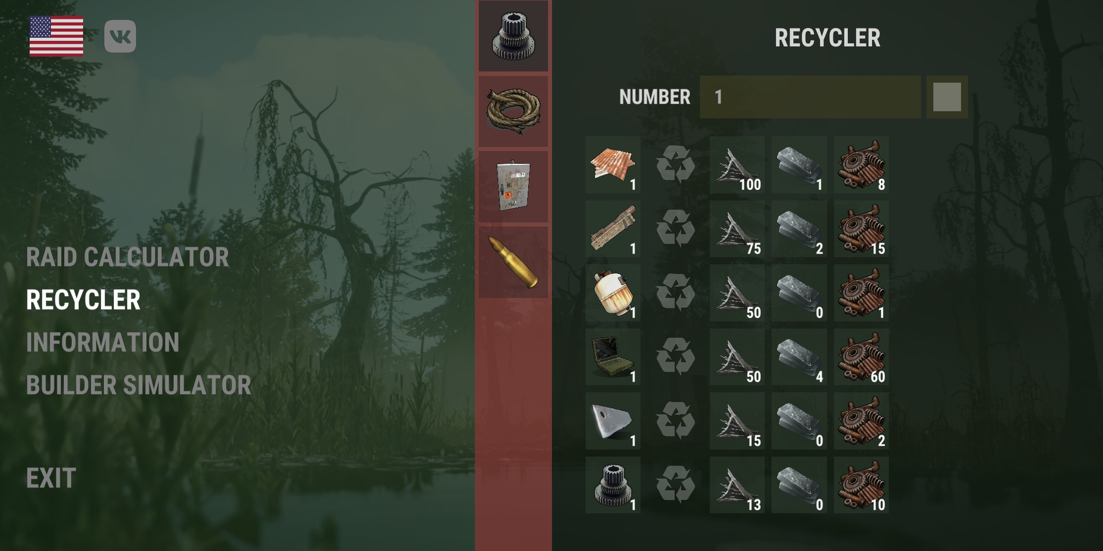
Task: Change language via the US flag
Action: click(56, 36)
